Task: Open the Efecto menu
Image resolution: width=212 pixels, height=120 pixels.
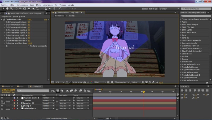Action: [39, 5]
